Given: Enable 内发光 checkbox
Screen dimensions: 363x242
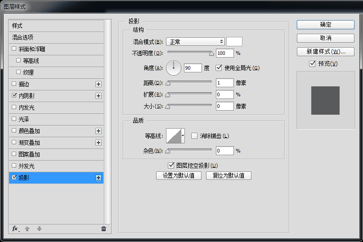Looking at the screenshot, I should [x=14, y=107].
